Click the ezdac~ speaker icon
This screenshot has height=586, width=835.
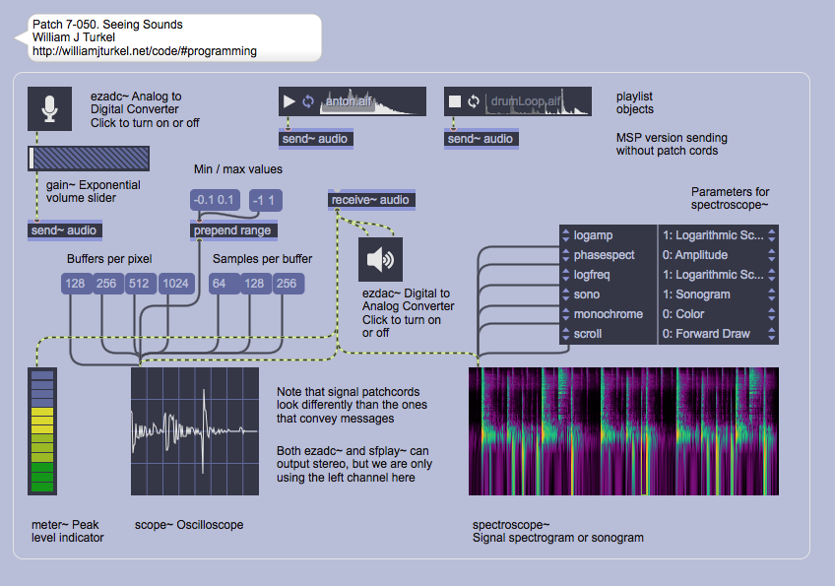coord(381,260)
